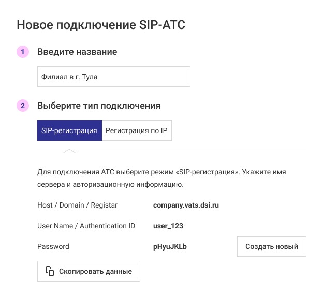The height and width of the screenshot is (294, 323).
Task: Click the User Name / Authentication ID label
Action: click(x=86, y=226)
